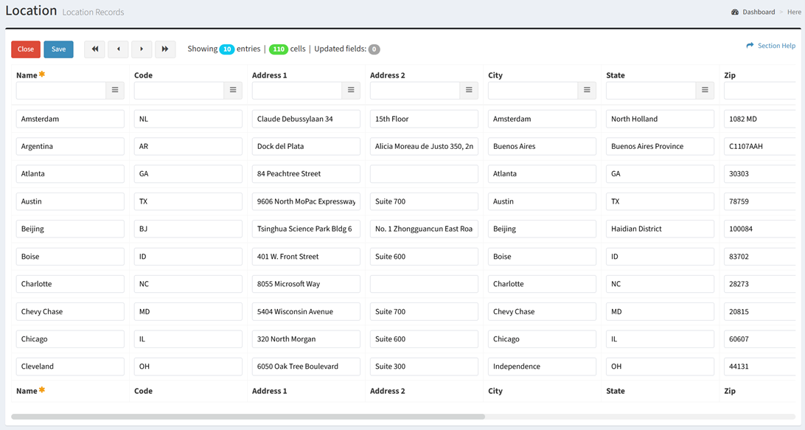Sort by the Name column header

coord(27,75)
